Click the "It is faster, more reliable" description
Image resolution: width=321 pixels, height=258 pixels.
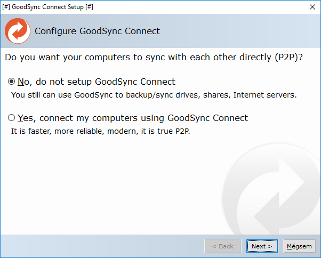click(x=101, y=131)
